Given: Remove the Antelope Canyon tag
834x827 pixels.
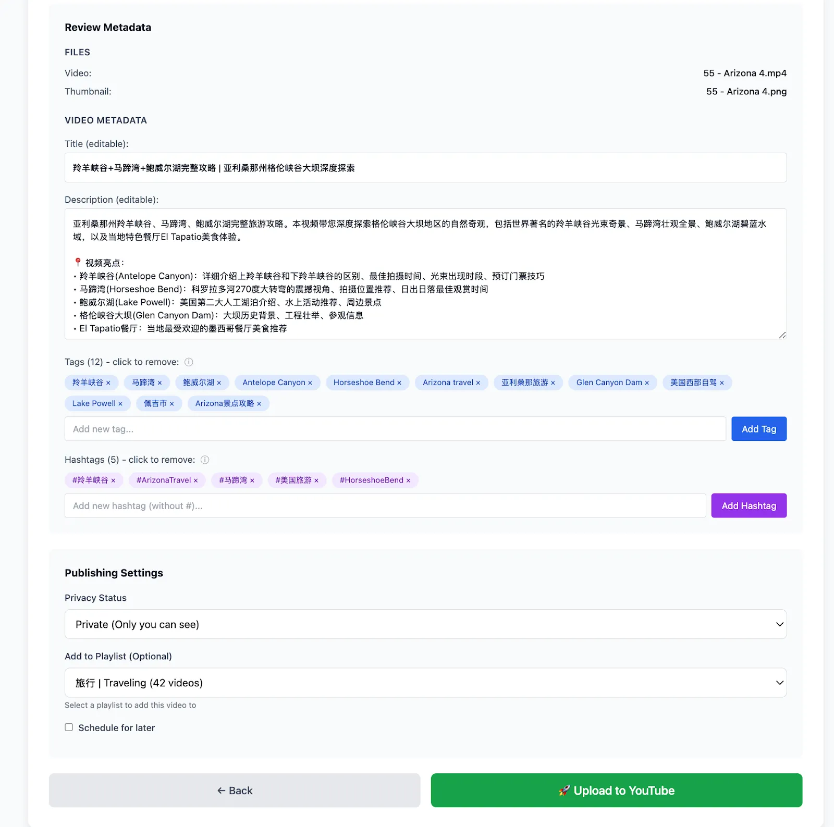Looking at the screenshot, I should pyautogui.click(x=277, y=382).
